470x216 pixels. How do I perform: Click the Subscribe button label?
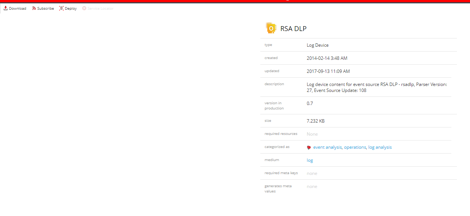46,9
